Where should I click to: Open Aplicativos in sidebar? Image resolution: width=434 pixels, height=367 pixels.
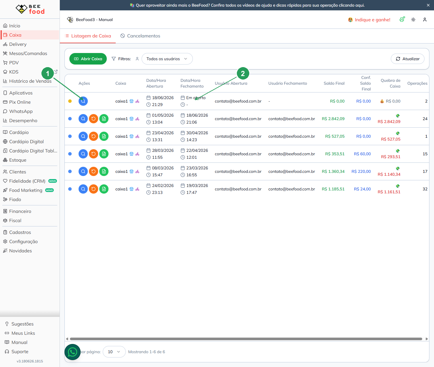30,93
